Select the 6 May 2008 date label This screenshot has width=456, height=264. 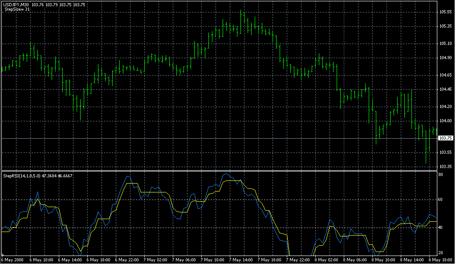pyautogui.click(x=12, y=260)
